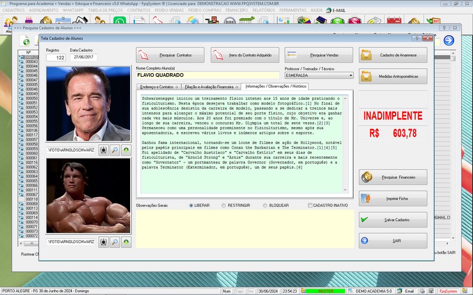
Task: Open the CADASTROS menu
Action: pos(14,10)
